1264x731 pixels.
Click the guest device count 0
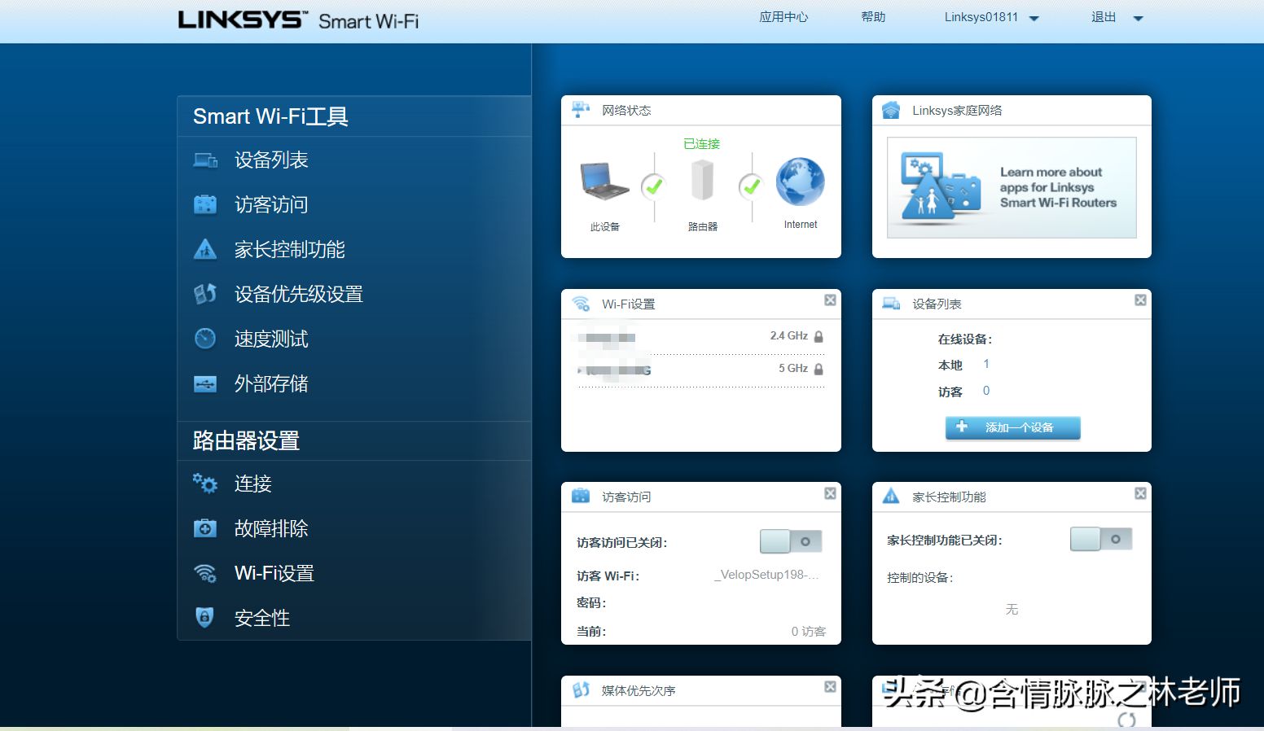tap(986, 391)
